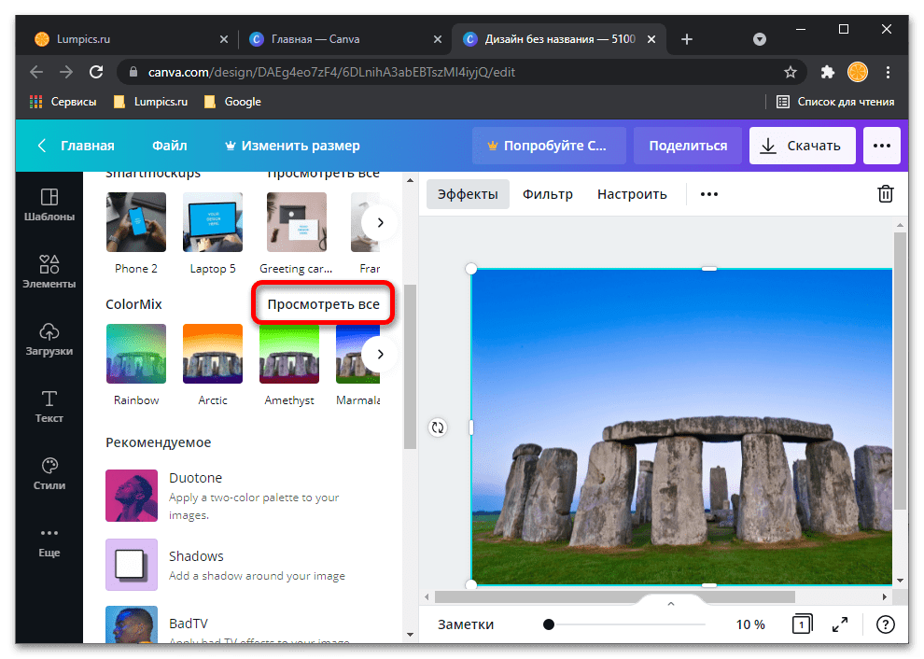Click Просмотреть все for Smartmockups
Screen dimensions: 924x659
click(323, 175)
